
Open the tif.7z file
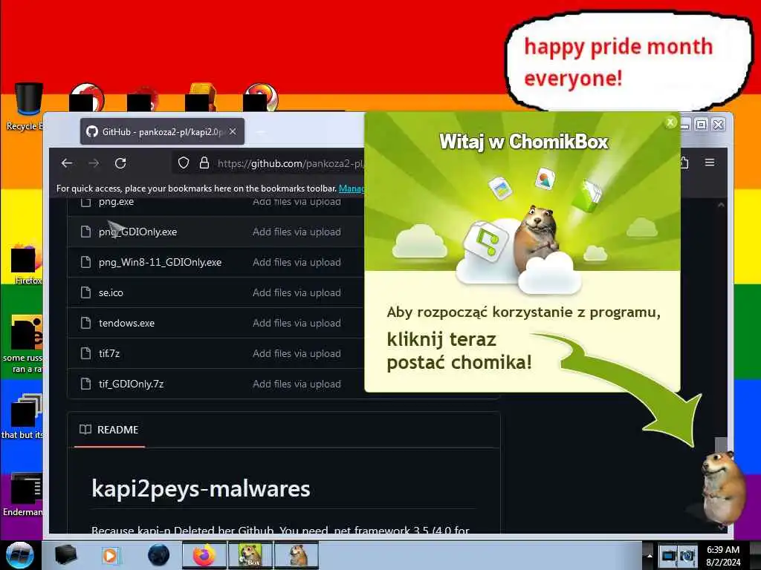coord(109,354)
